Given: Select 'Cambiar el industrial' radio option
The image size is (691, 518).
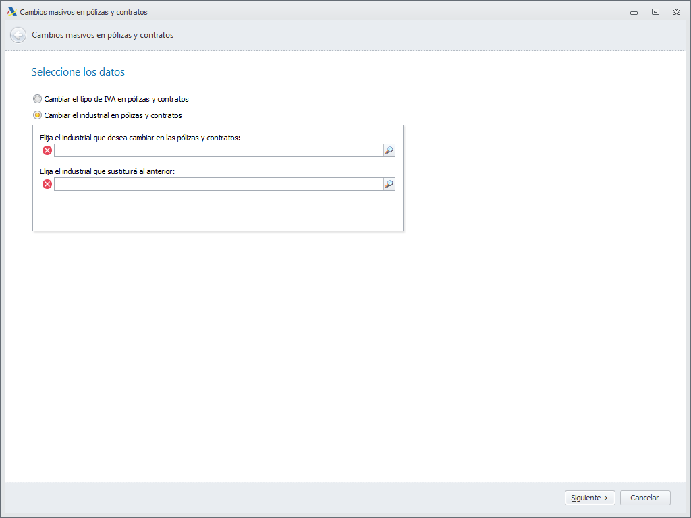Looking at the screenshot, I should tap(38, 115).
